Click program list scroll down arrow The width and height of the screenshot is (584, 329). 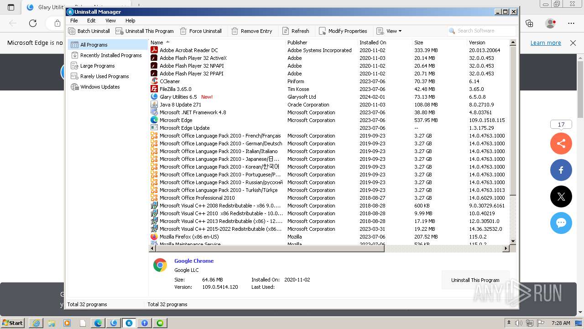coord(513,241)
